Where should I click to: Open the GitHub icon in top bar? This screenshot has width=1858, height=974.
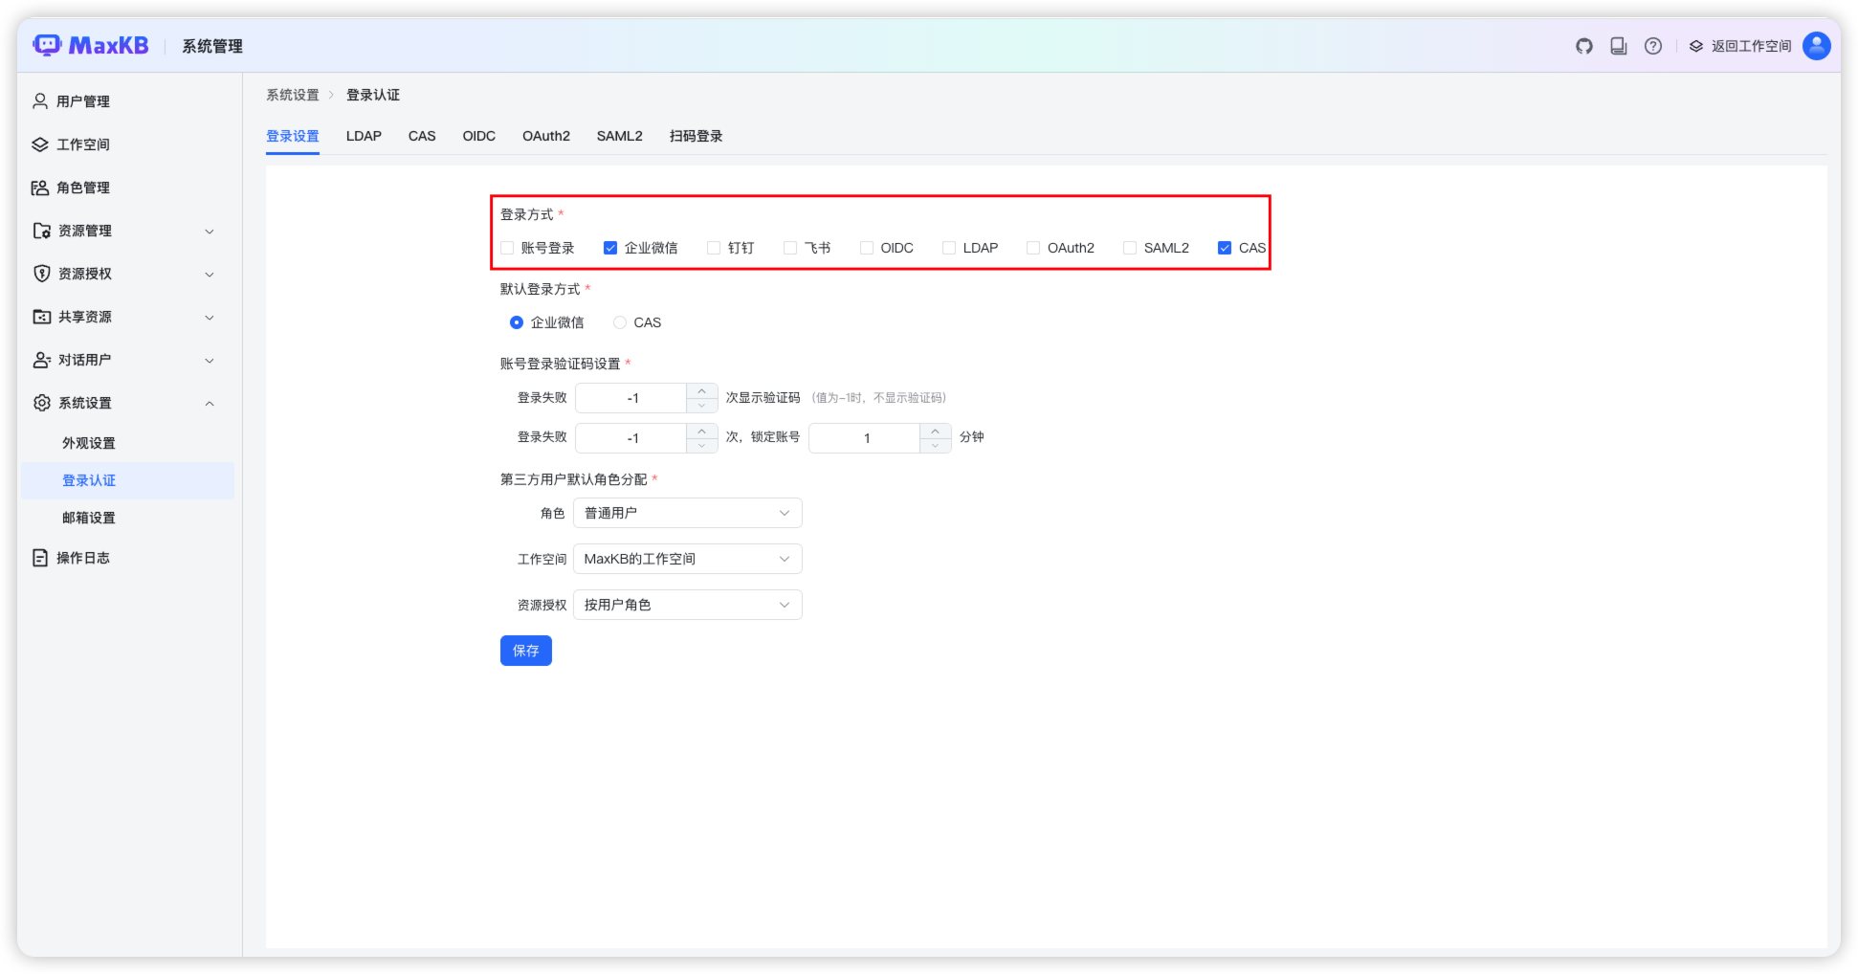(1583, 45)
